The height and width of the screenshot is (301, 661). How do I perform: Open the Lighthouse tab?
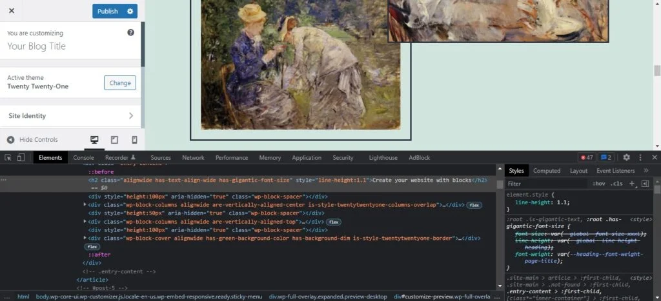(383, 157)
